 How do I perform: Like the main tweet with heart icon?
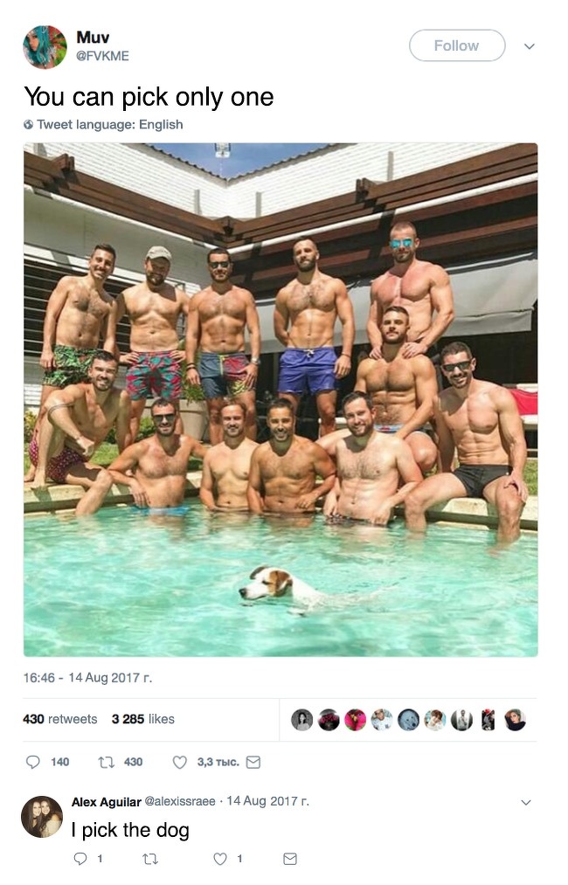click(x=179, y=762)
